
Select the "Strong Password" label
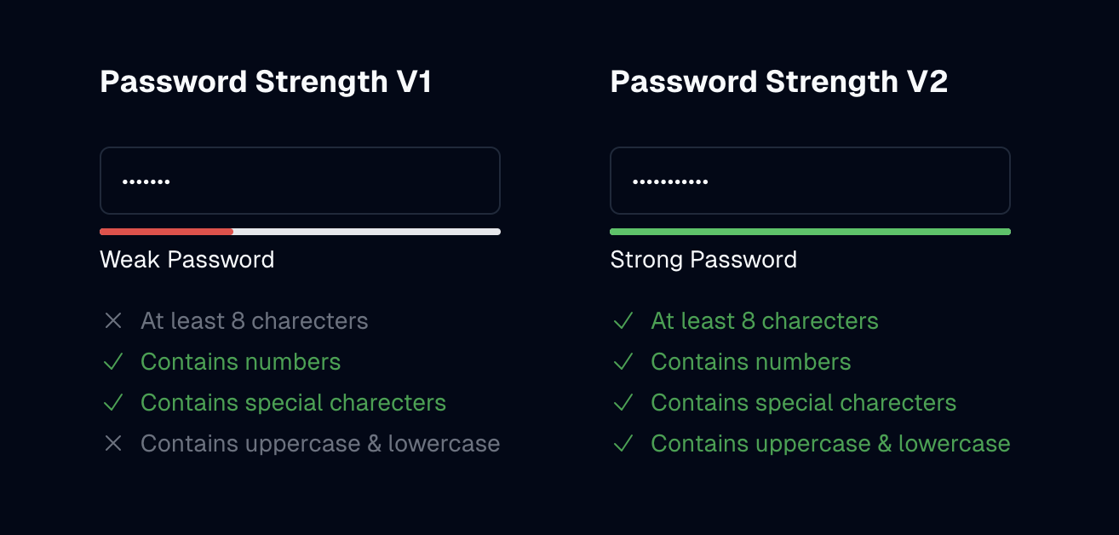[703, 260]
